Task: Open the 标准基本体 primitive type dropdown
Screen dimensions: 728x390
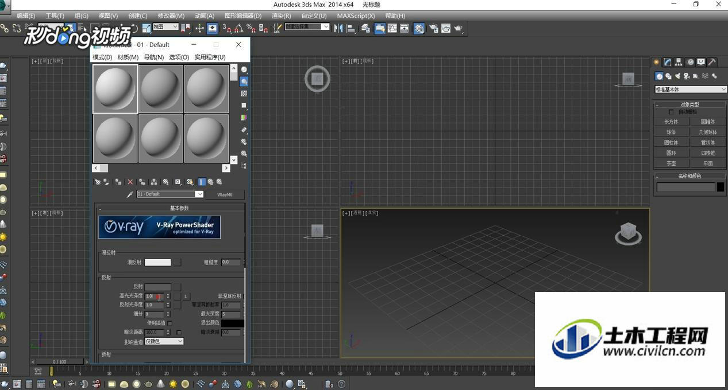Action: (691, 89)
